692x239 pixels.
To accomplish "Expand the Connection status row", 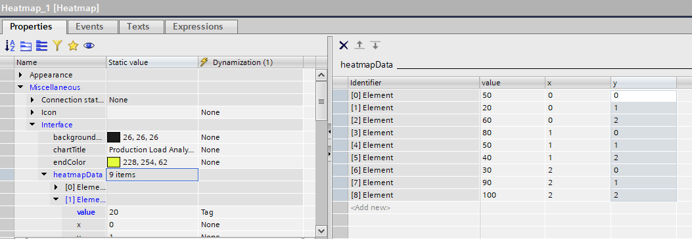I will [x=32, y=100].
